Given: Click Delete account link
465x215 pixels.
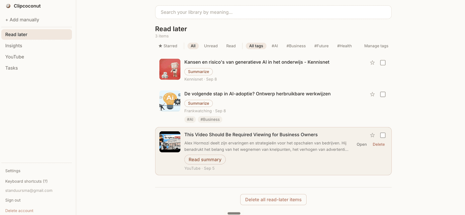Looking at the screenshot, I should point(19,211).
